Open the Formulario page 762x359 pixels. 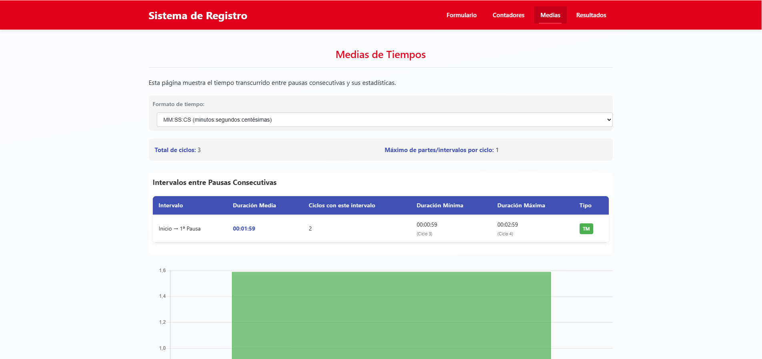461,15
